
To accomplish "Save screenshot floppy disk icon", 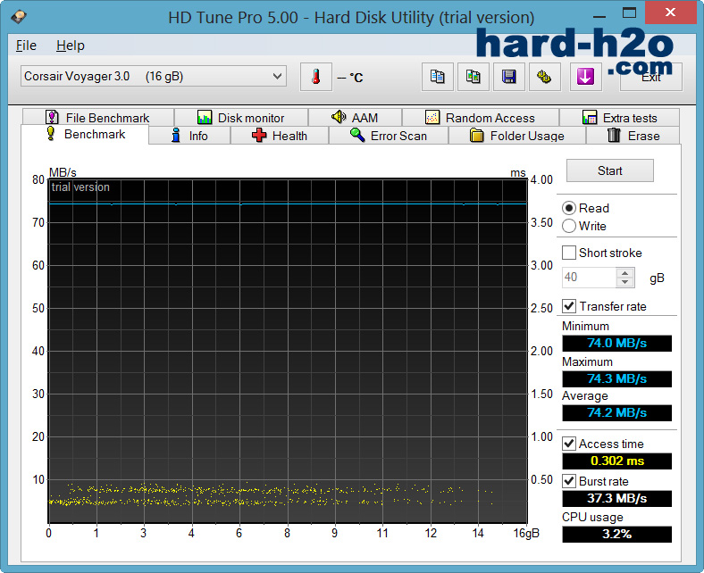I will tap(508, 77).
